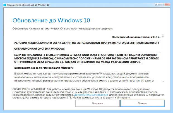Viewport: 173px width, 113px height.
Task: Click the line Обновление начнется автоматически
Action: pyautogui.click(x=63, y=28)
